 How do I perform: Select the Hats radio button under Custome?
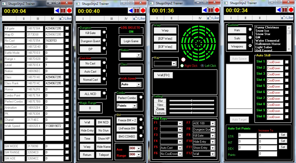250,29
